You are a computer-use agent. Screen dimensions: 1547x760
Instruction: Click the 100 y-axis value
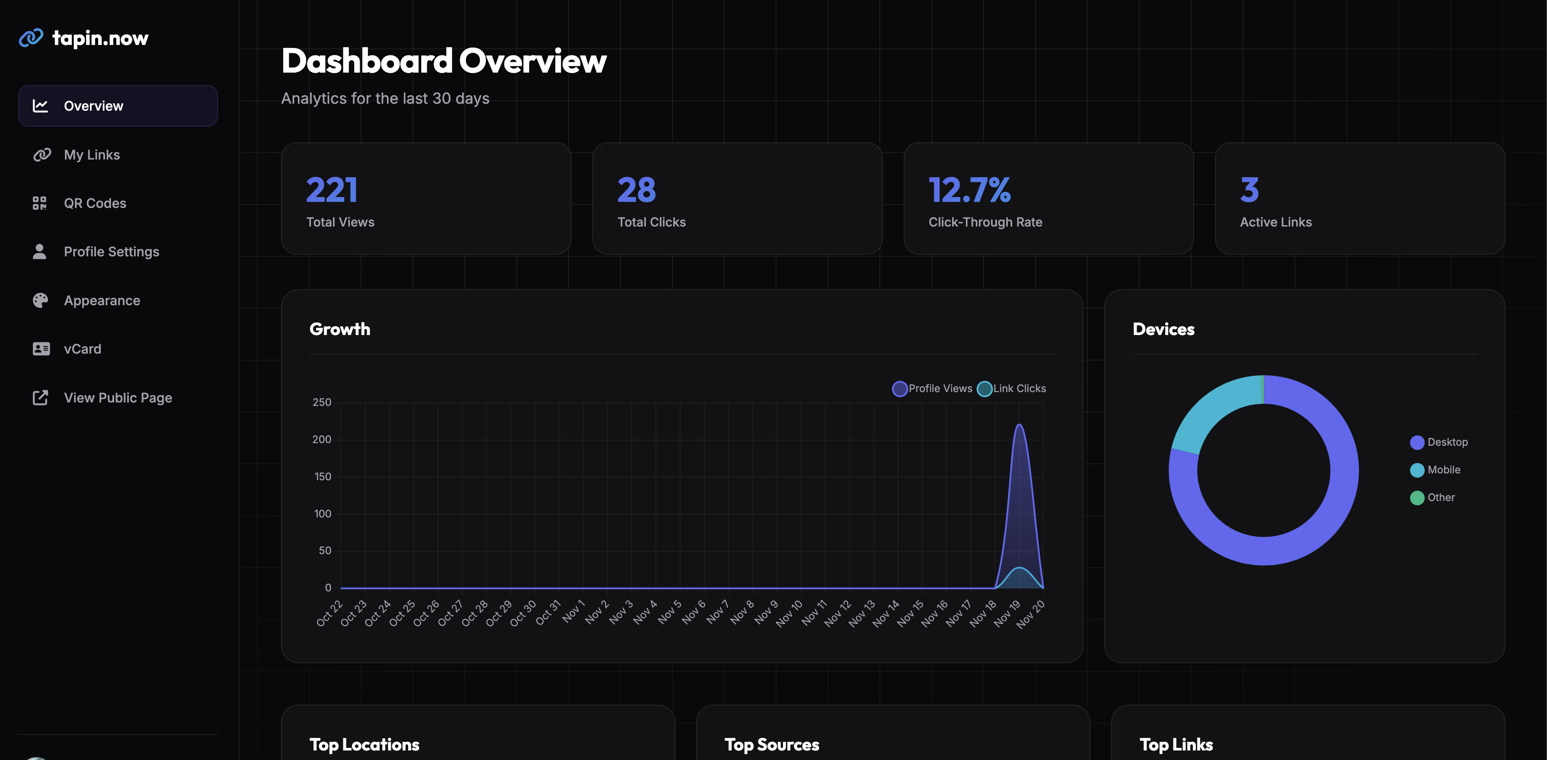[323, 513]
